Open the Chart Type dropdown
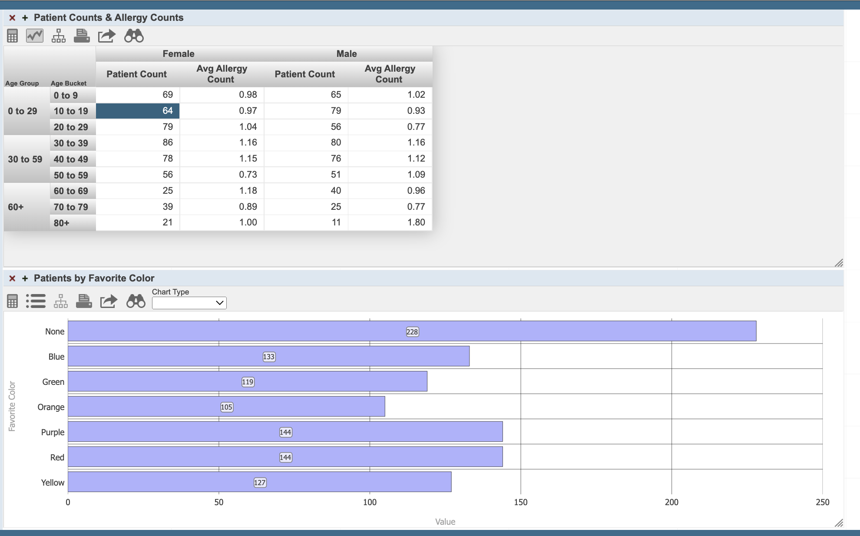This screenshot has width=860, height=536. tap(189, 303)
